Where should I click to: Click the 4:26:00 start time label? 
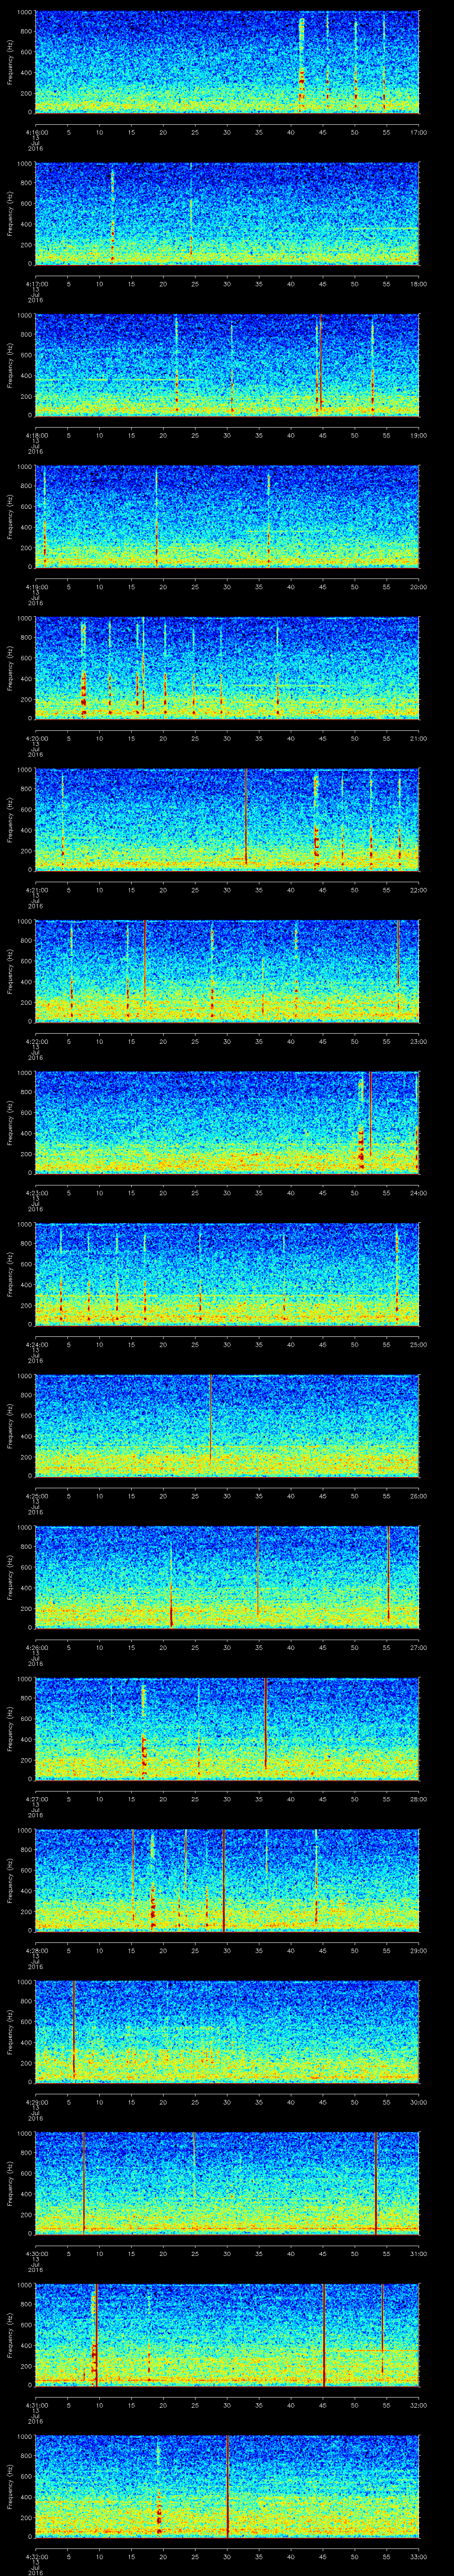point(36,1647)
